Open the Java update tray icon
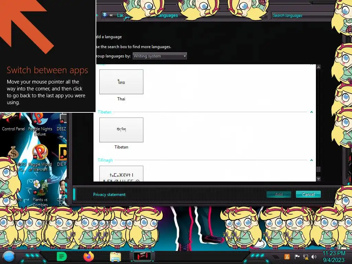The width and height of the screenshot is (352, 264). (287, 256)
